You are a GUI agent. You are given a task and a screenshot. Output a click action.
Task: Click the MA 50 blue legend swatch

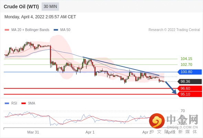point(56,30)
